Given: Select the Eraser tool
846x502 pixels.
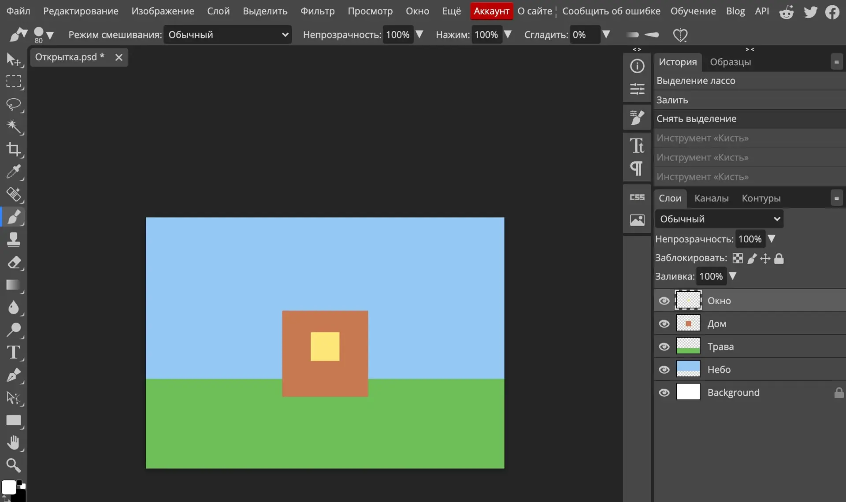Looking at the screenshot, I should click(13, 262).
